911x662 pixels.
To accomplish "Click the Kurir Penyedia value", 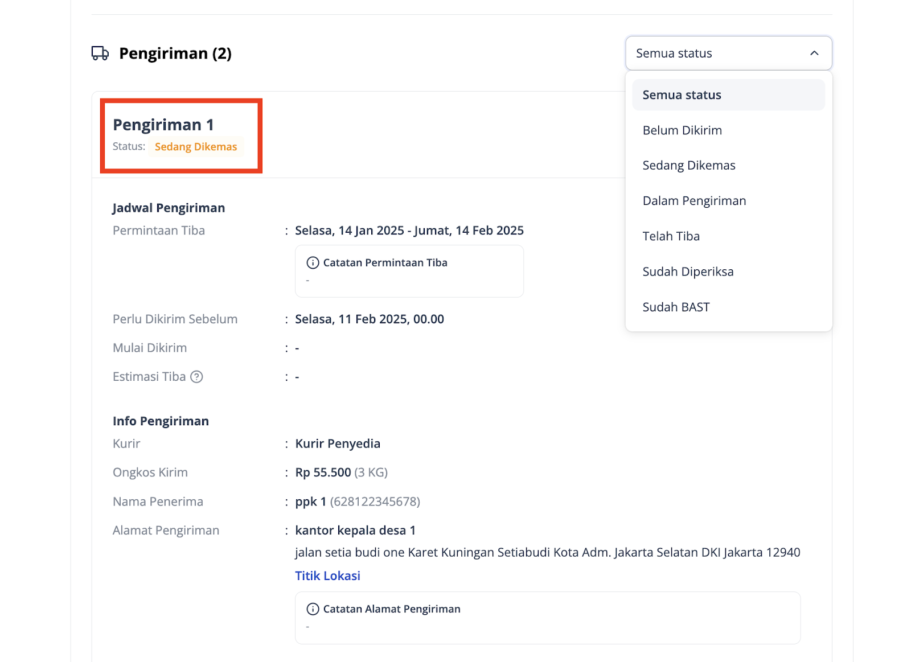I will coord(338,444).
